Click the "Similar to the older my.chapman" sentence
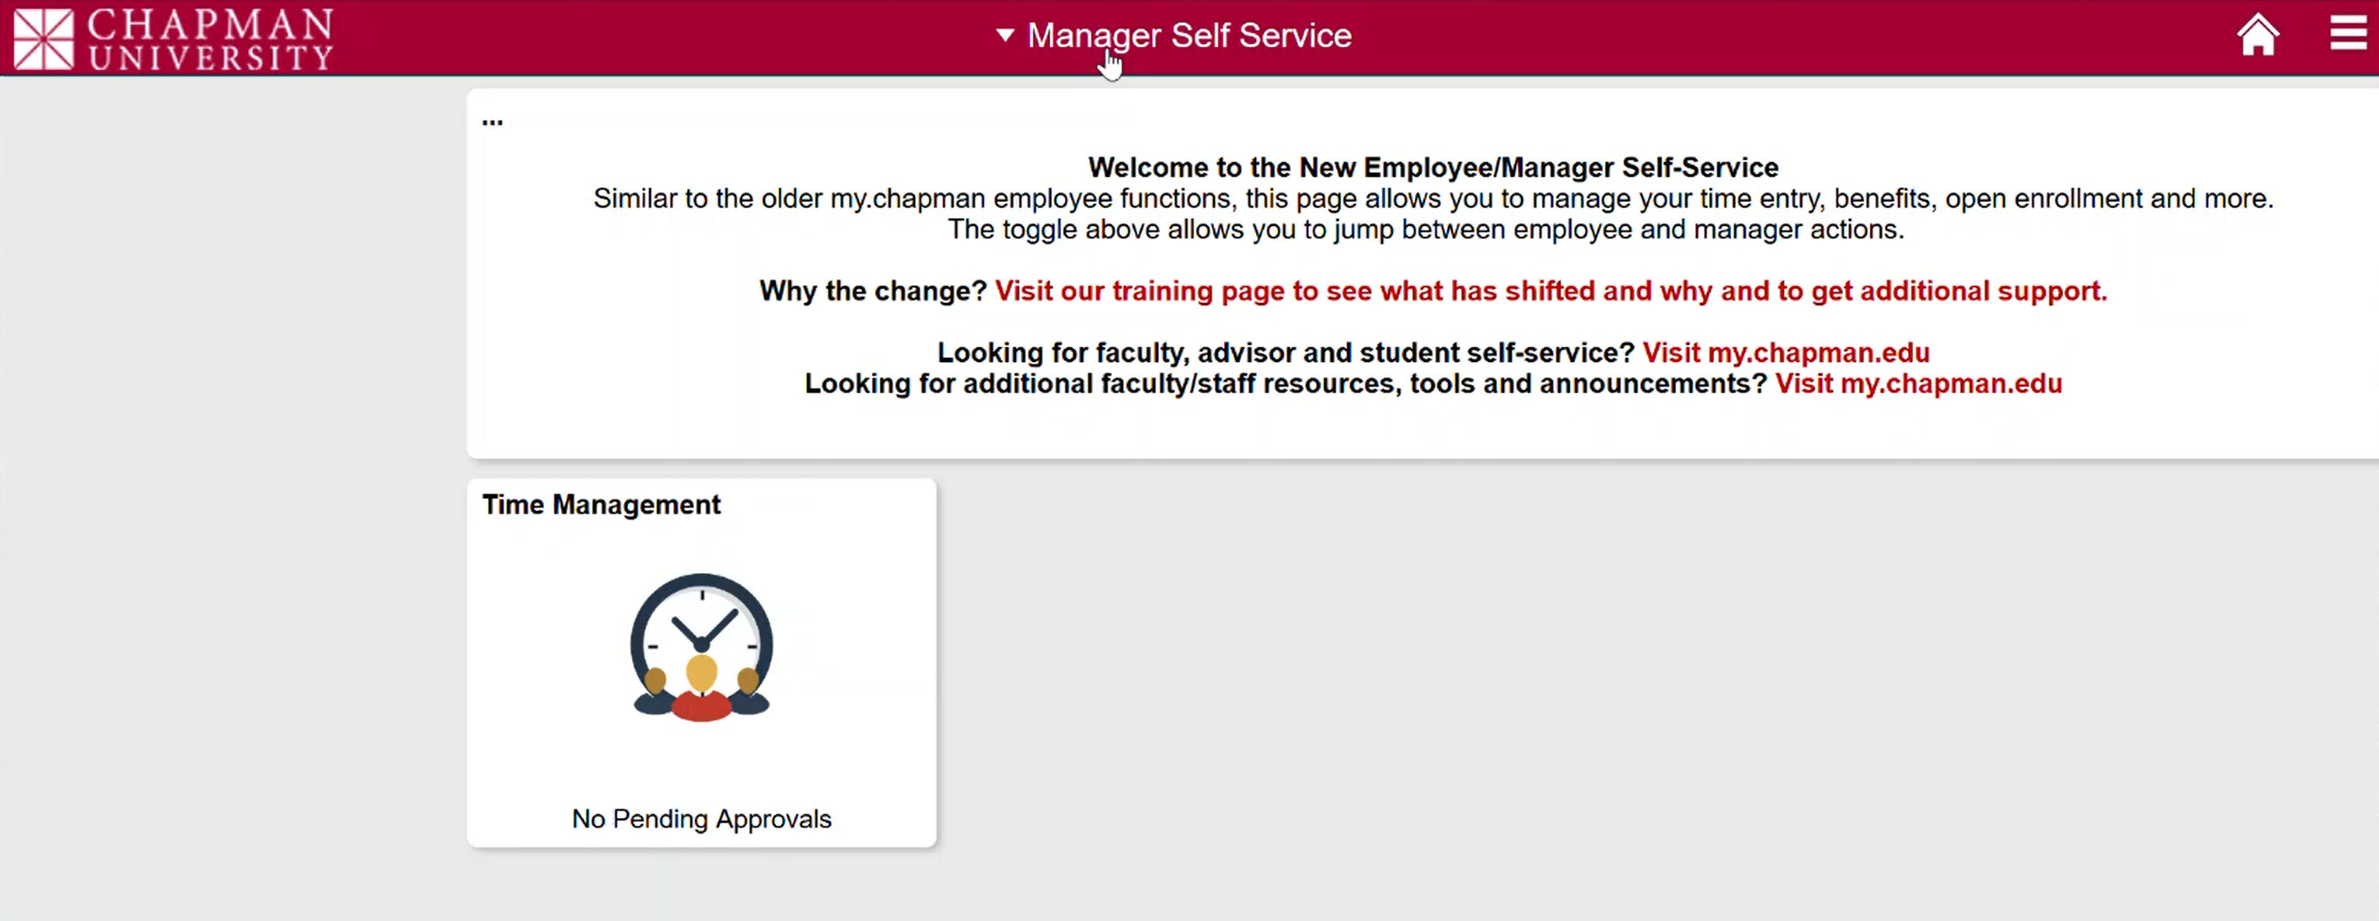2379x921 pixels. (1432, 198)
